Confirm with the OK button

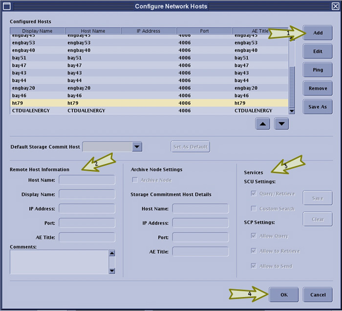point(284,294)
